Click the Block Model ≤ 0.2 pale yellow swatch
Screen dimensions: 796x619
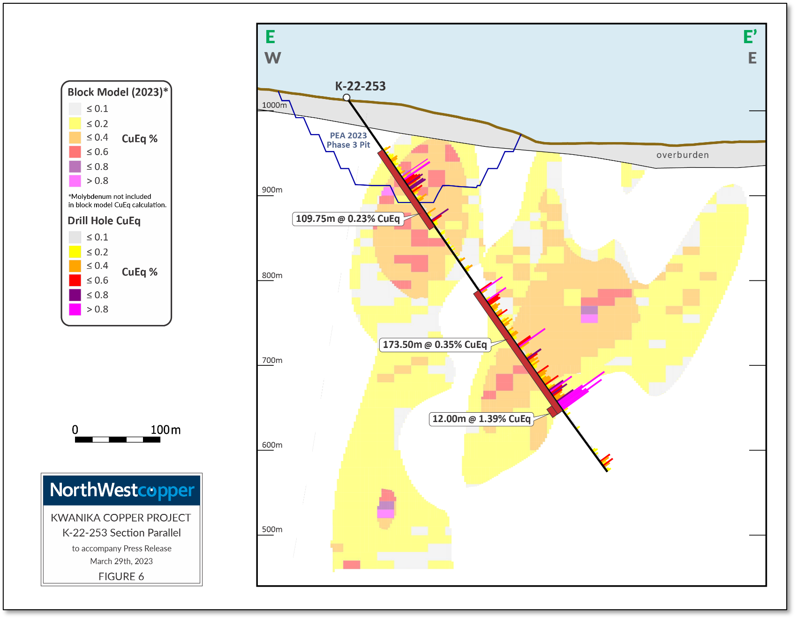point(75,123)
